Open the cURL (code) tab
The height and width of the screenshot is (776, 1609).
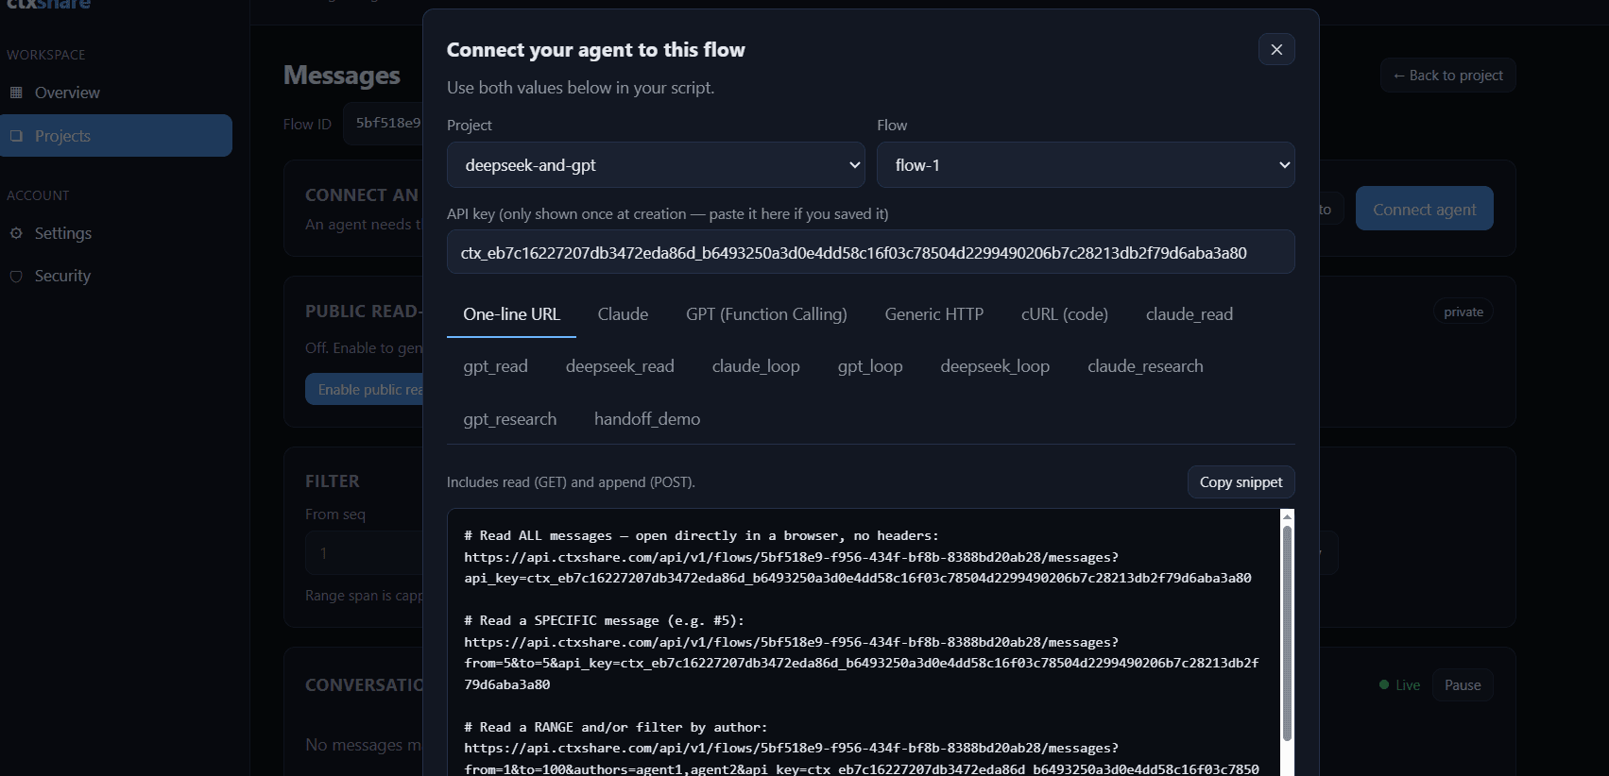(1064, 314)
